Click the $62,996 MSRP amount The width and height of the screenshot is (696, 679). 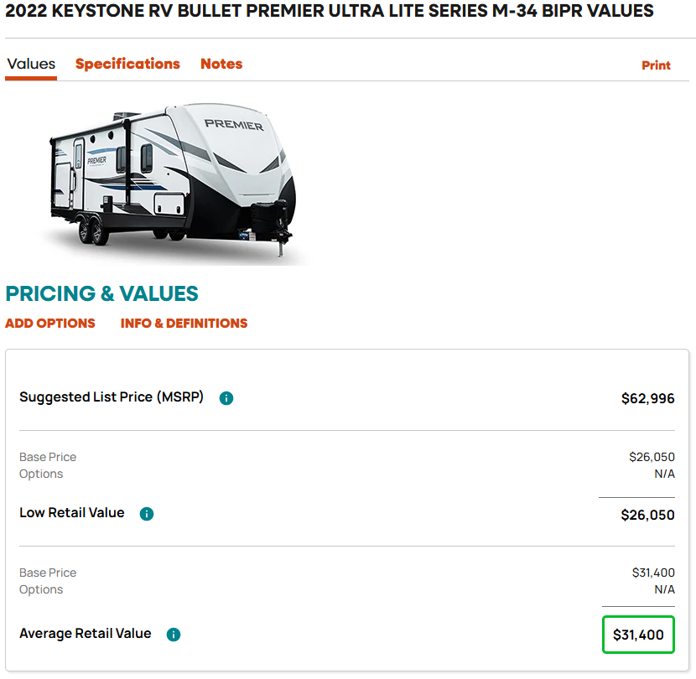click(x=647, y=399)
